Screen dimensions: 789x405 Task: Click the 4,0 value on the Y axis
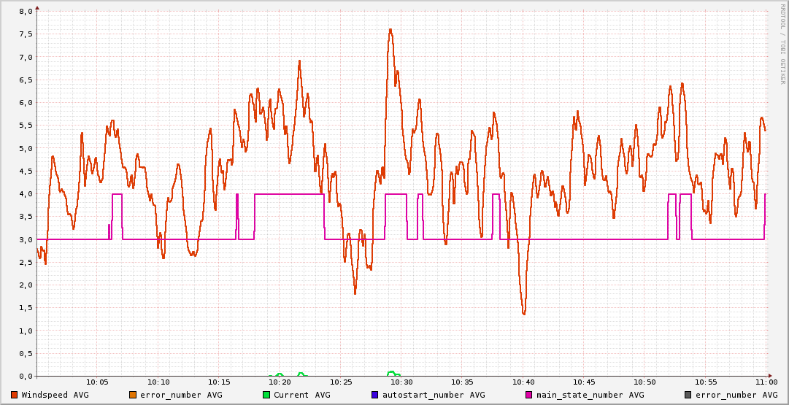[x=25, y=194]
